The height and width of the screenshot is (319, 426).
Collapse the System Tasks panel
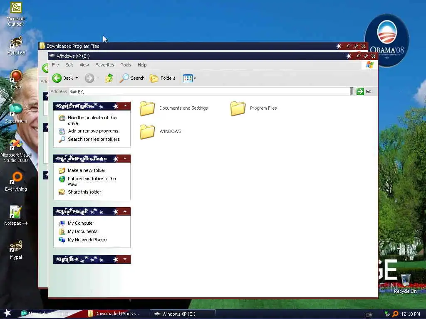click(125, 106)
